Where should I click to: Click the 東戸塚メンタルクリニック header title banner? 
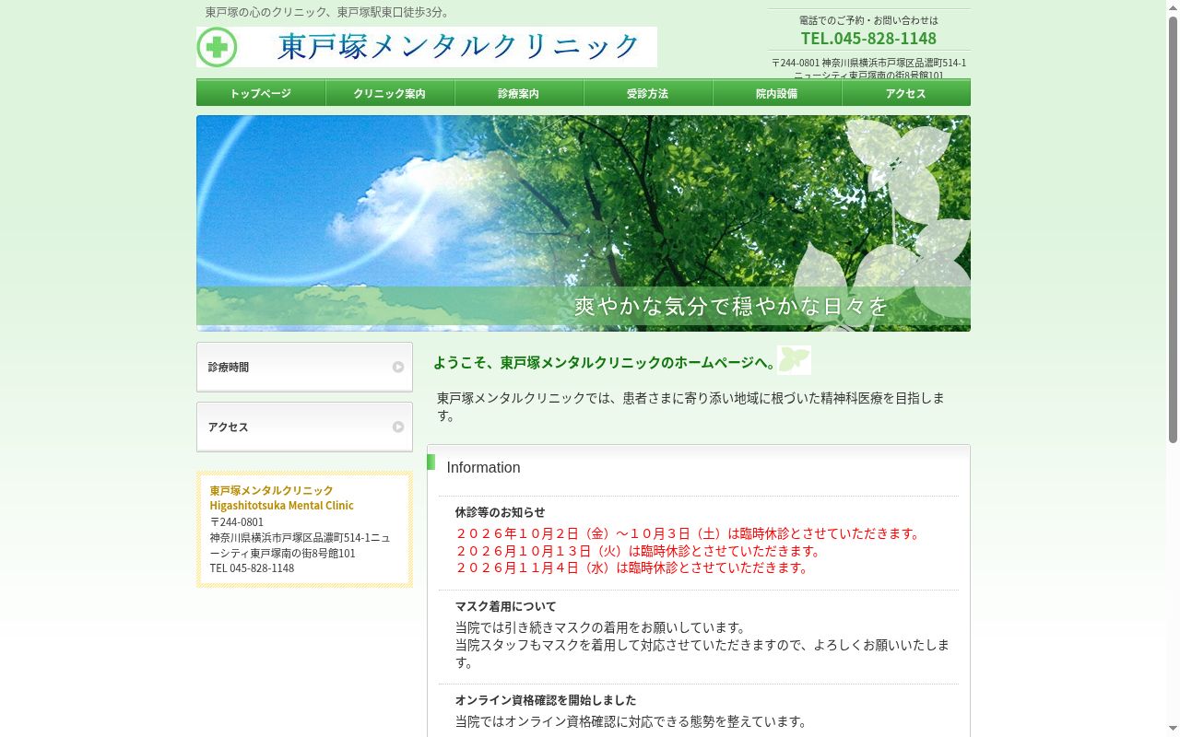point(427,47)
